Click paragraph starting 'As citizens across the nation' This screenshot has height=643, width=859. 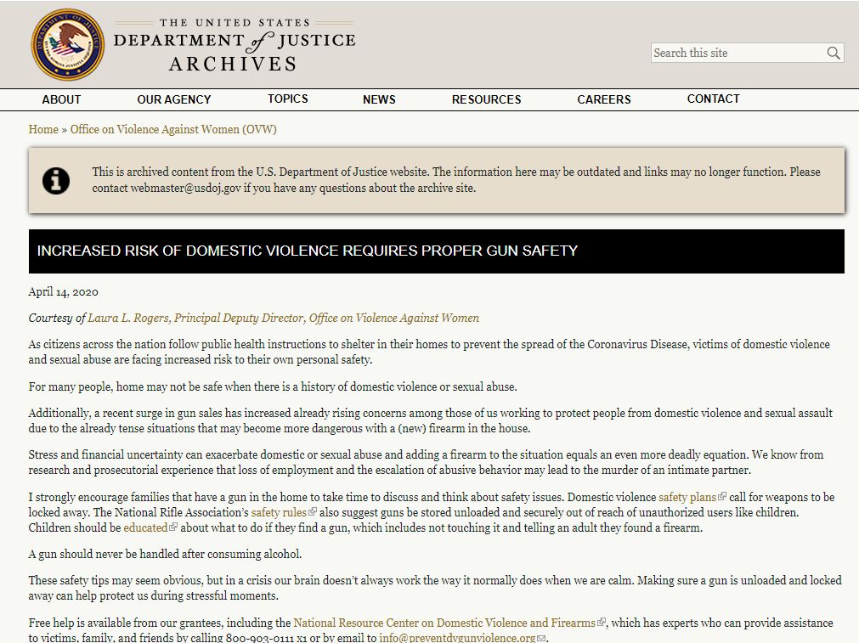click(x=429, y=352)
